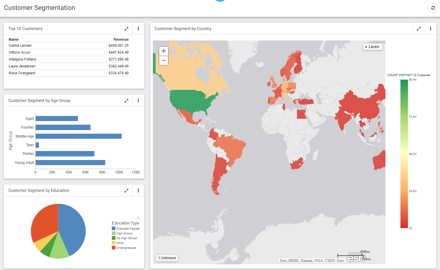
Task: Click Egypt on the map
Action: pyautogui.click(x=302, y=114)
